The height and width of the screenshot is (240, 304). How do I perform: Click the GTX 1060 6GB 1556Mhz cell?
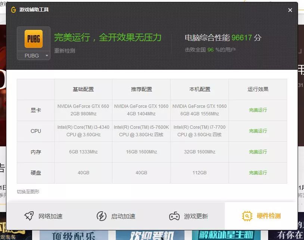tap(199, 110)
